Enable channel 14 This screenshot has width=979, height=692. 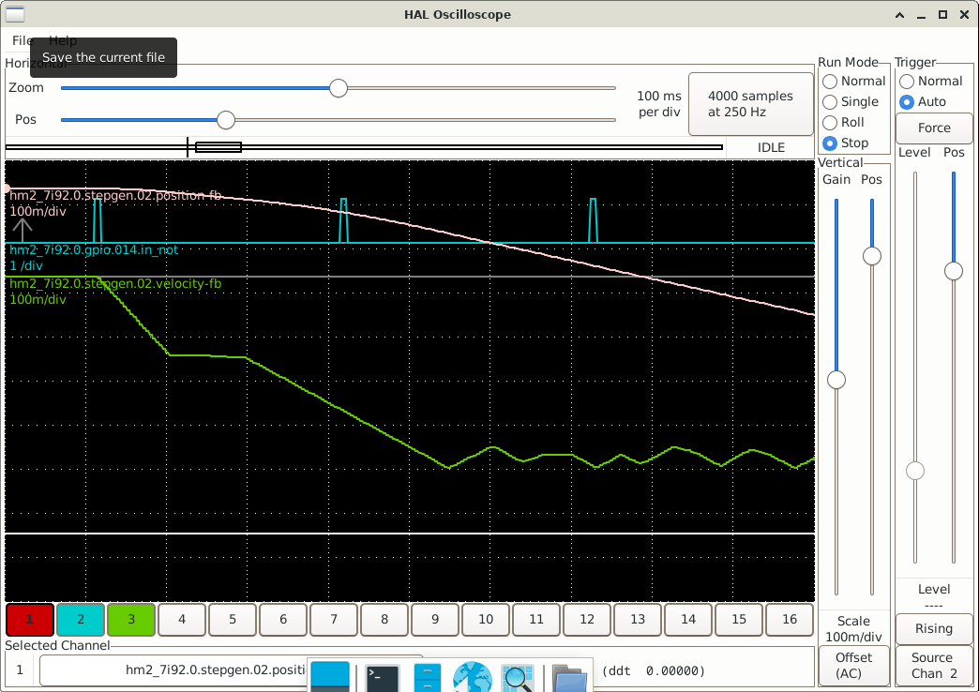[x=688, y=620]
